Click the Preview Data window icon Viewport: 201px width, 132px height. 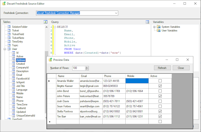coord(50,60)
